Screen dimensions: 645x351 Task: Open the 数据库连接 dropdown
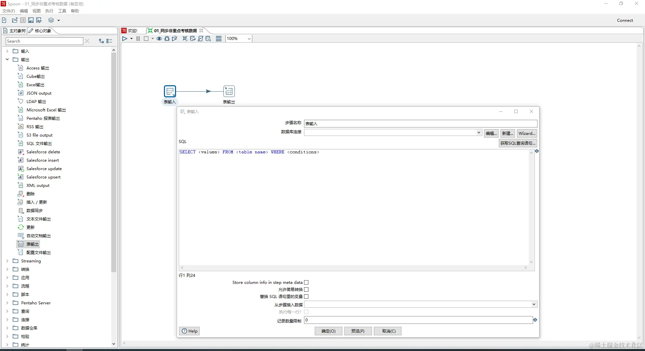(479, 133)
